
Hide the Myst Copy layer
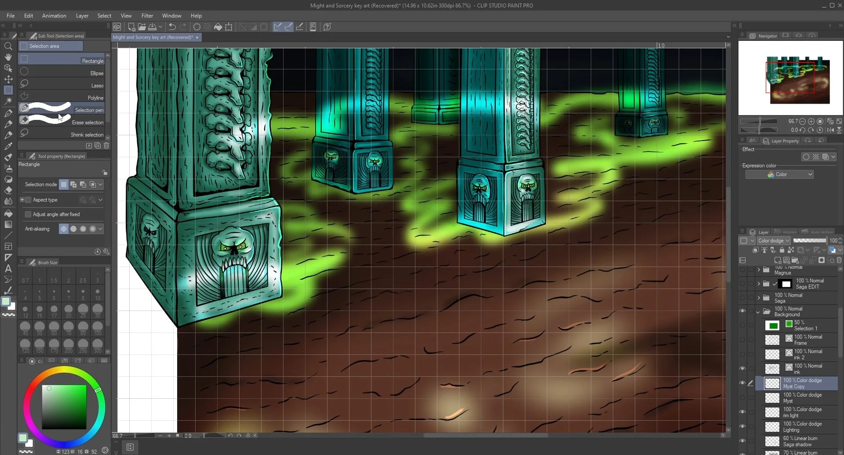pyautogui.click(x=743, y=383)
